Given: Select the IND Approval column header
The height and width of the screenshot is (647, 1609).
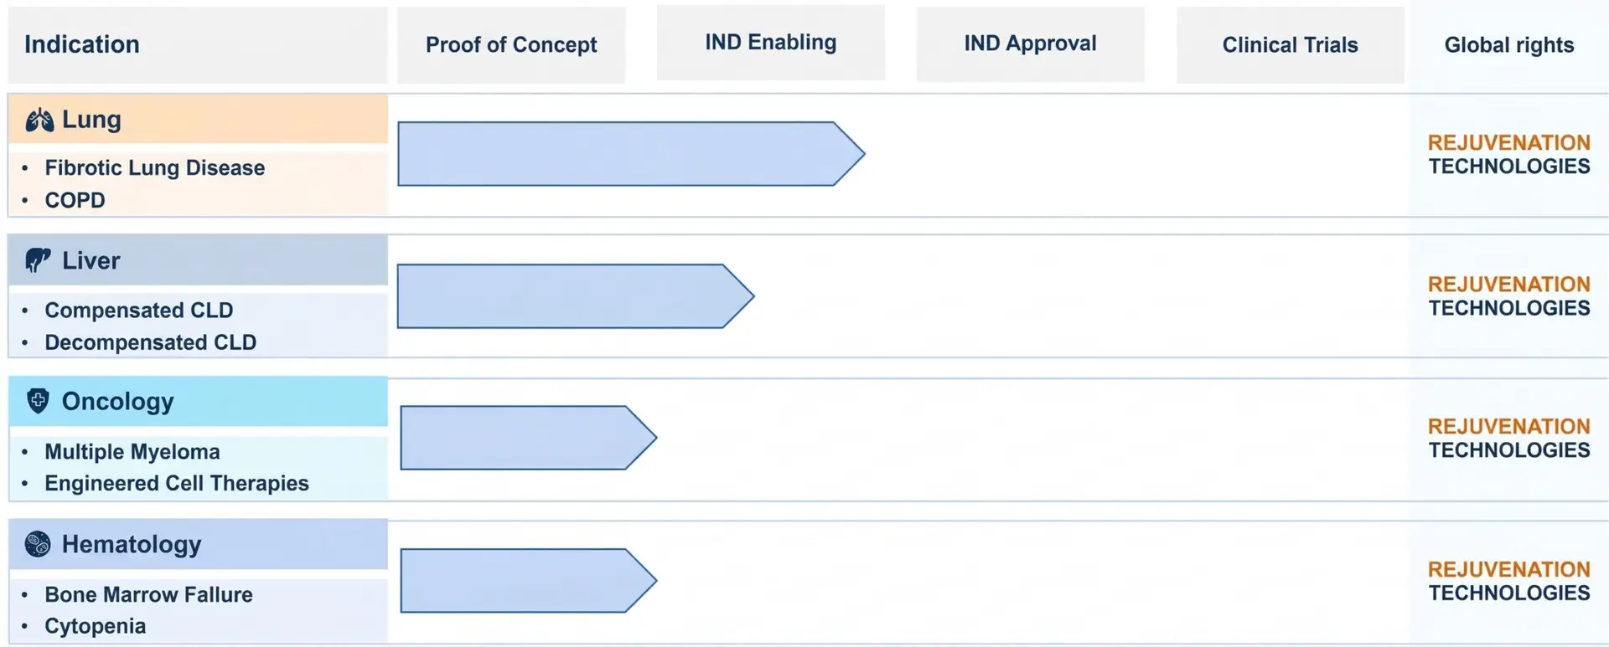Looking at the screenshot, I should click(x=1030, y=44).
